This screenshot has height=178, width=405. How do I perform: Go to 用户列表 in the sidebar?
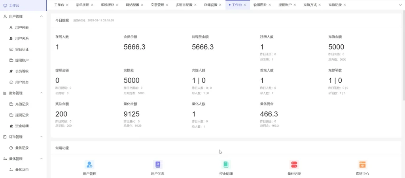pyautogui.click(x=22, y=28)
